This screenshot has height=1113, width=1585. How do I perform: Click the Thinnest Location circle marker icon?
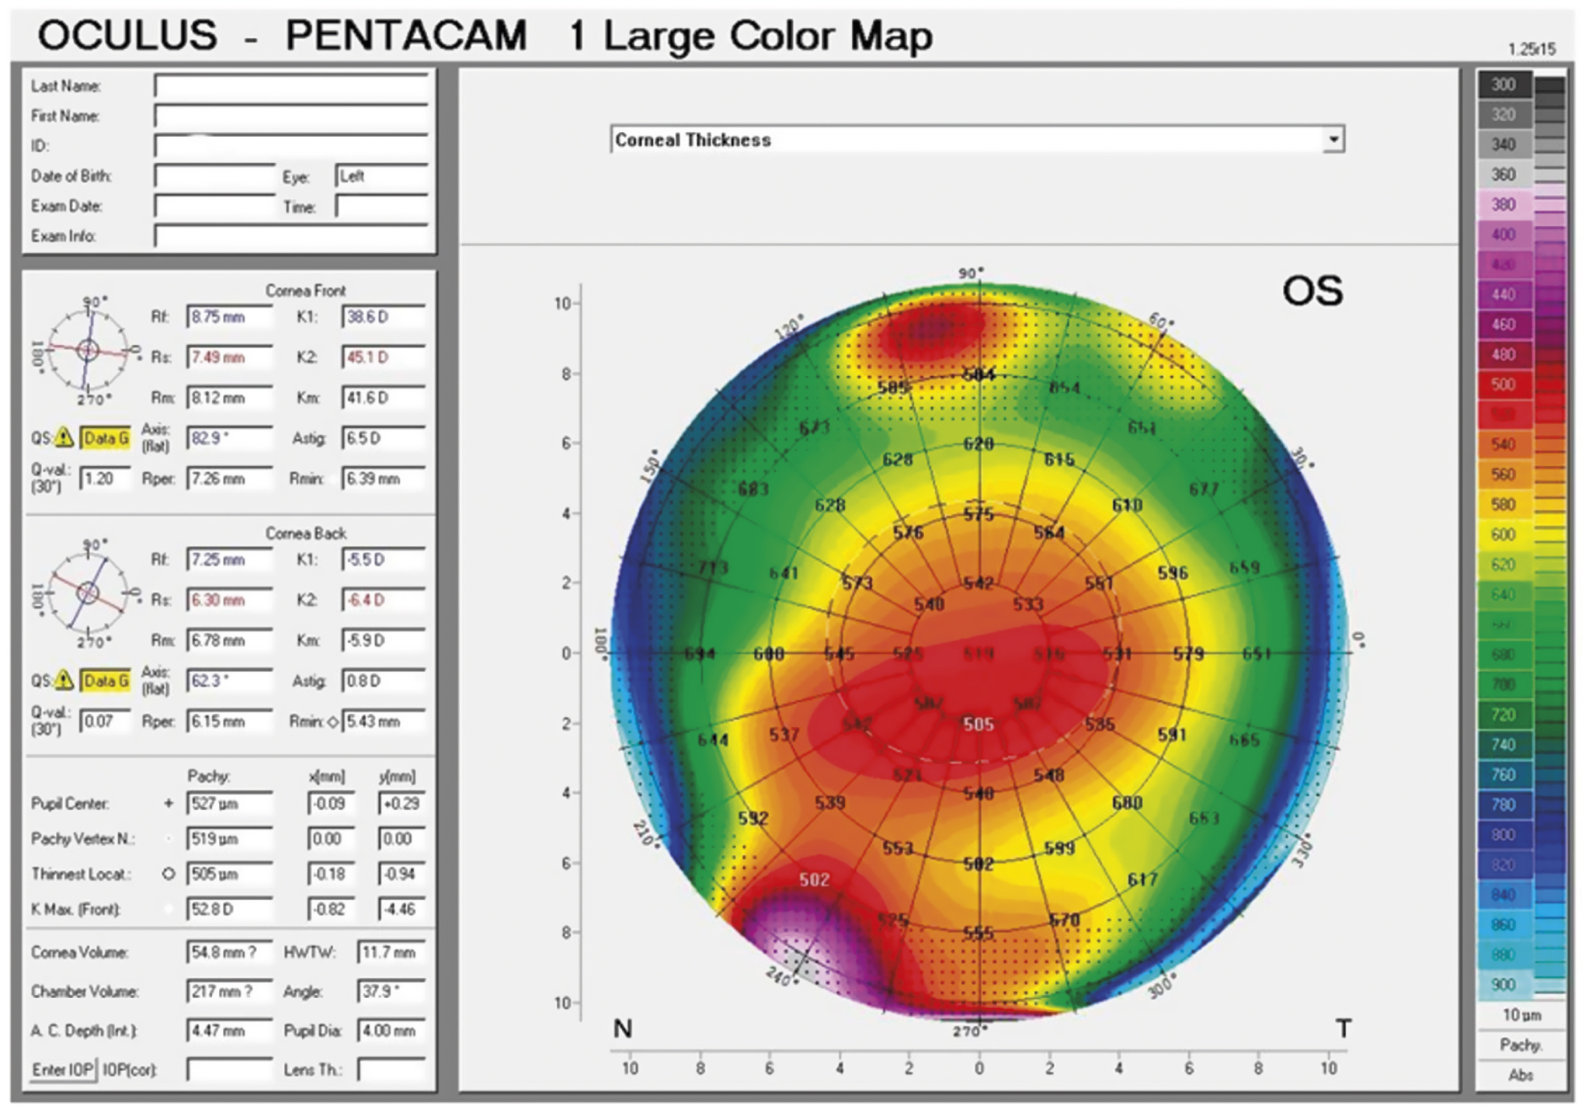[x=168, y=874]
